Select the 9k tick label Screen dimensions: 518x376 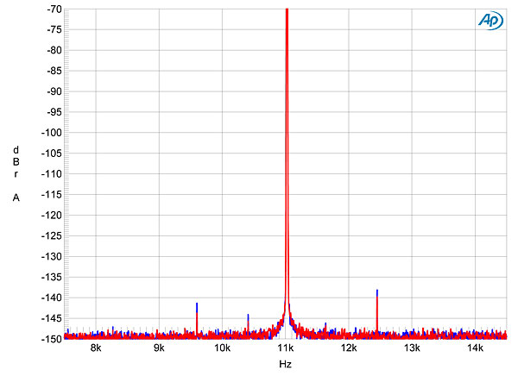coord(159,348)
